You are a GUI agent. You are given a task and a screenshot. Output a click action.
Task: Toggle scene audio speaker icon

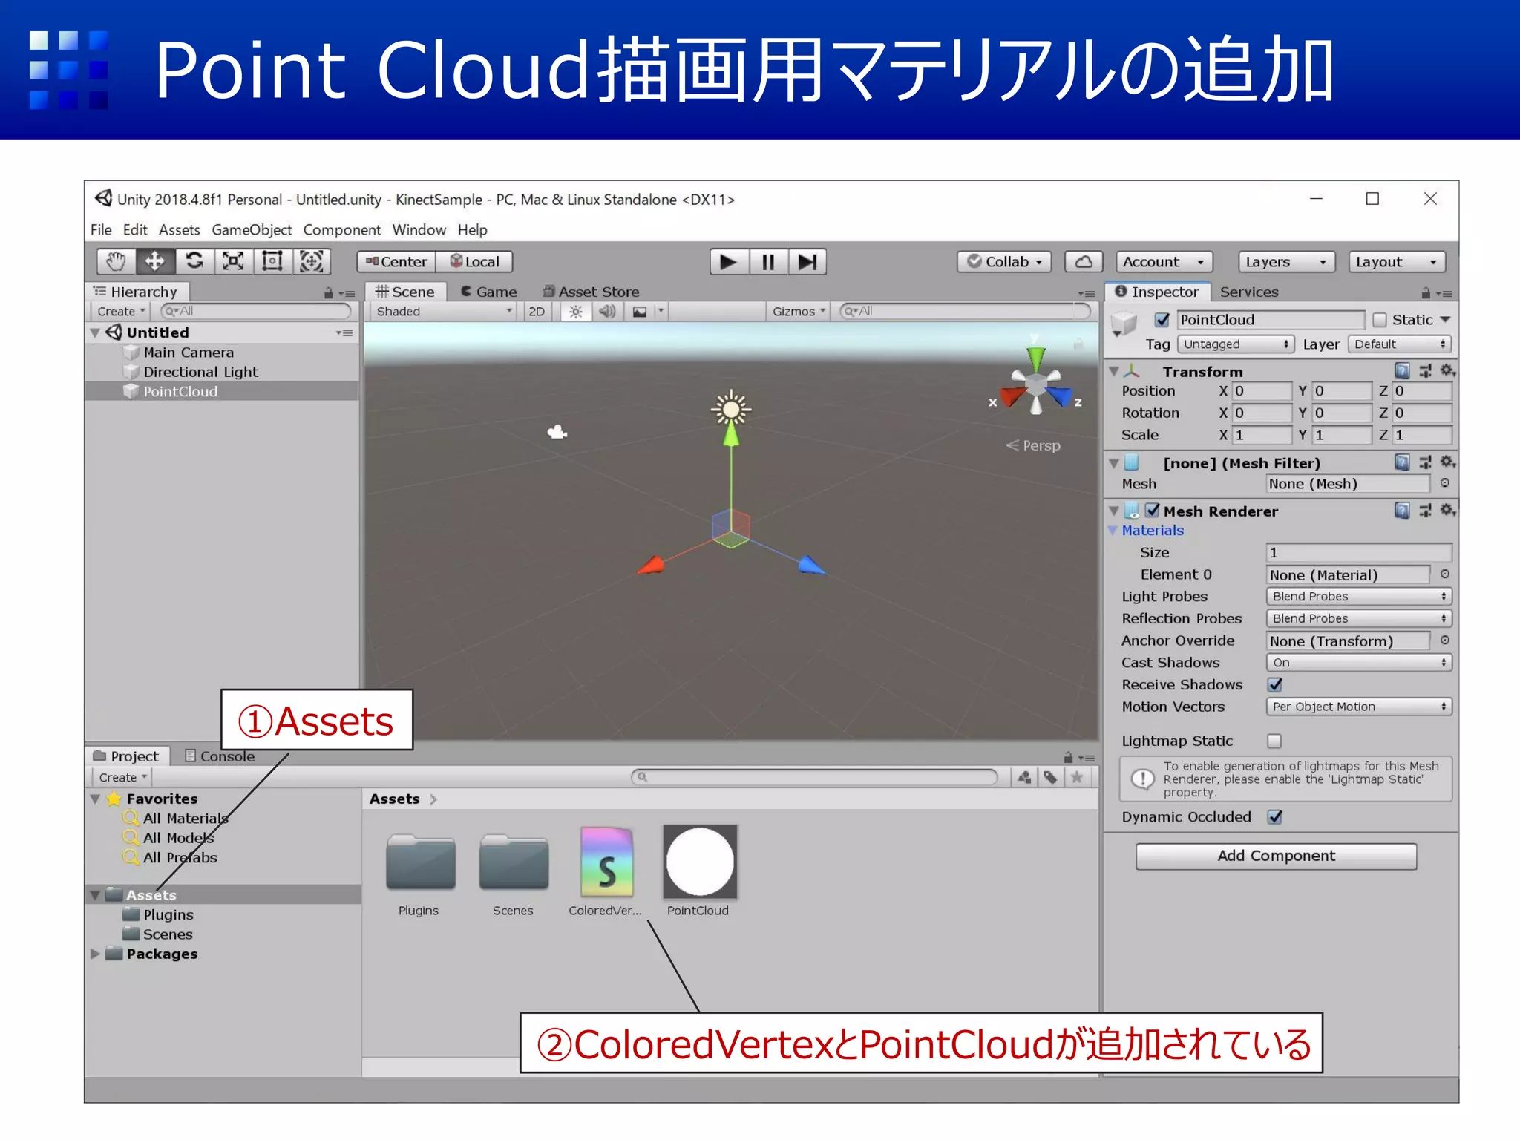[607, 312]
